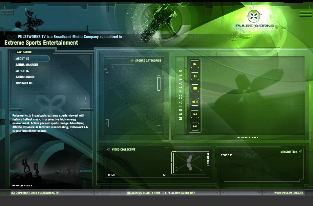Viewport: 313px width, 206px height.
Task: Click the Description arrow icon
Action: click(301, 151)
